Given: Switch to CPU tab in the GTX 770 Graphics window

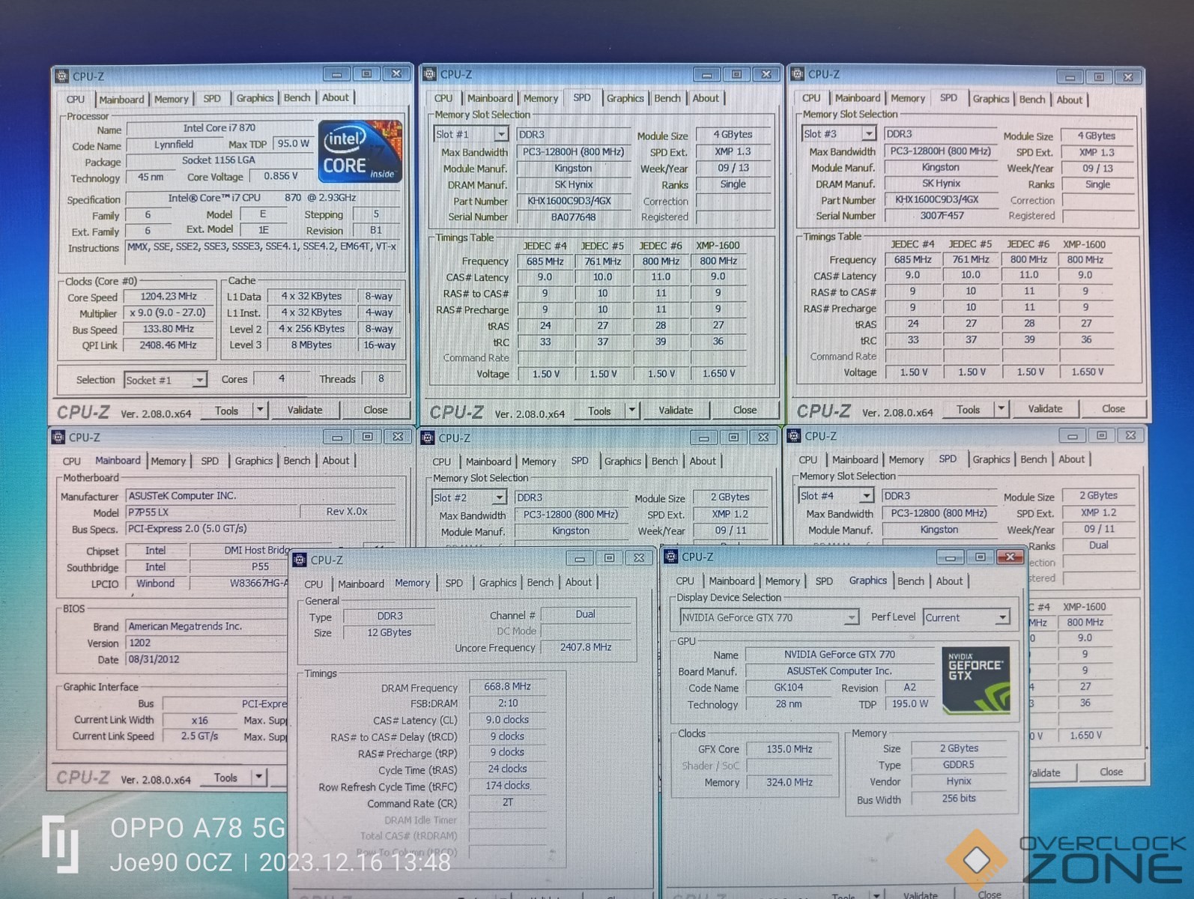Looking at the screenshot, I should coord(685,581).
